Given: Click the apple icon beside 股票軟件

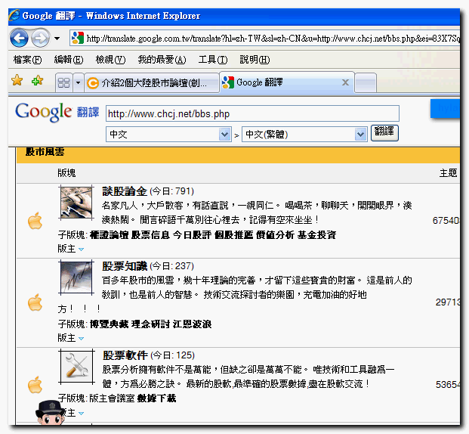Looking at the screenshot, I should click(x=35, y=385).
